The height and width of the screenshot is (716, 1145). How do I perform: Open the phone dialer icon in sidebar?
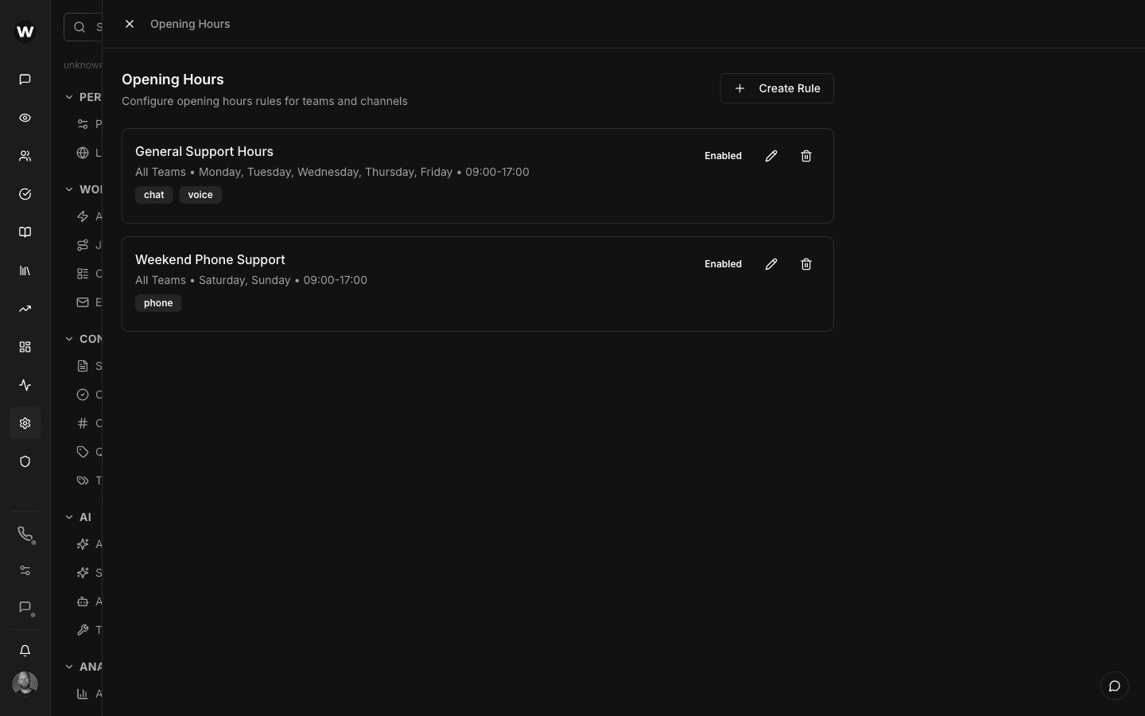point(25,534)
